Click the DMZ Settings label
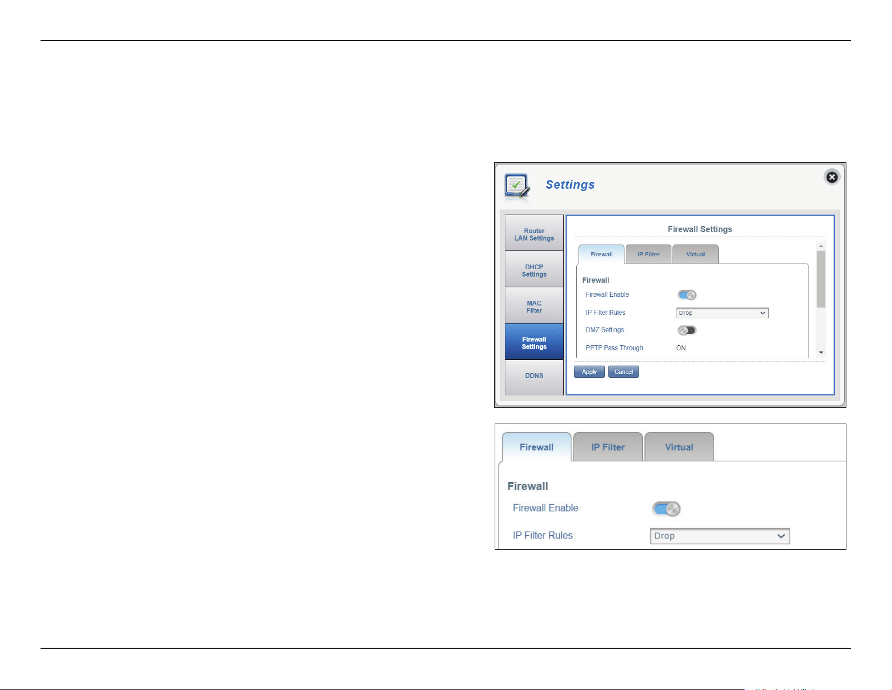 click(605, 330)
